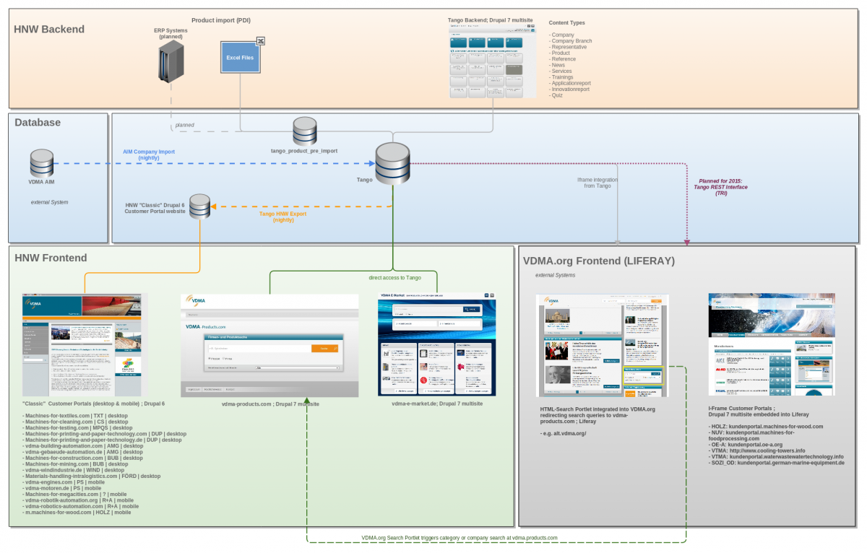The image size is (867, 553).
Task: Open the VDMA.org search portlet screenshot
Action: pos(602,345)
